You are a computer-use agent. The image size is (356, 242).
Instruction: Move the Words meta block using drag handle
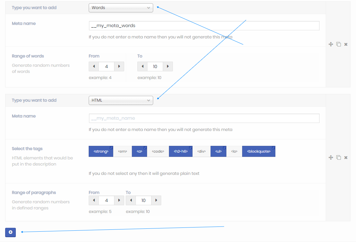pos(331,44)
